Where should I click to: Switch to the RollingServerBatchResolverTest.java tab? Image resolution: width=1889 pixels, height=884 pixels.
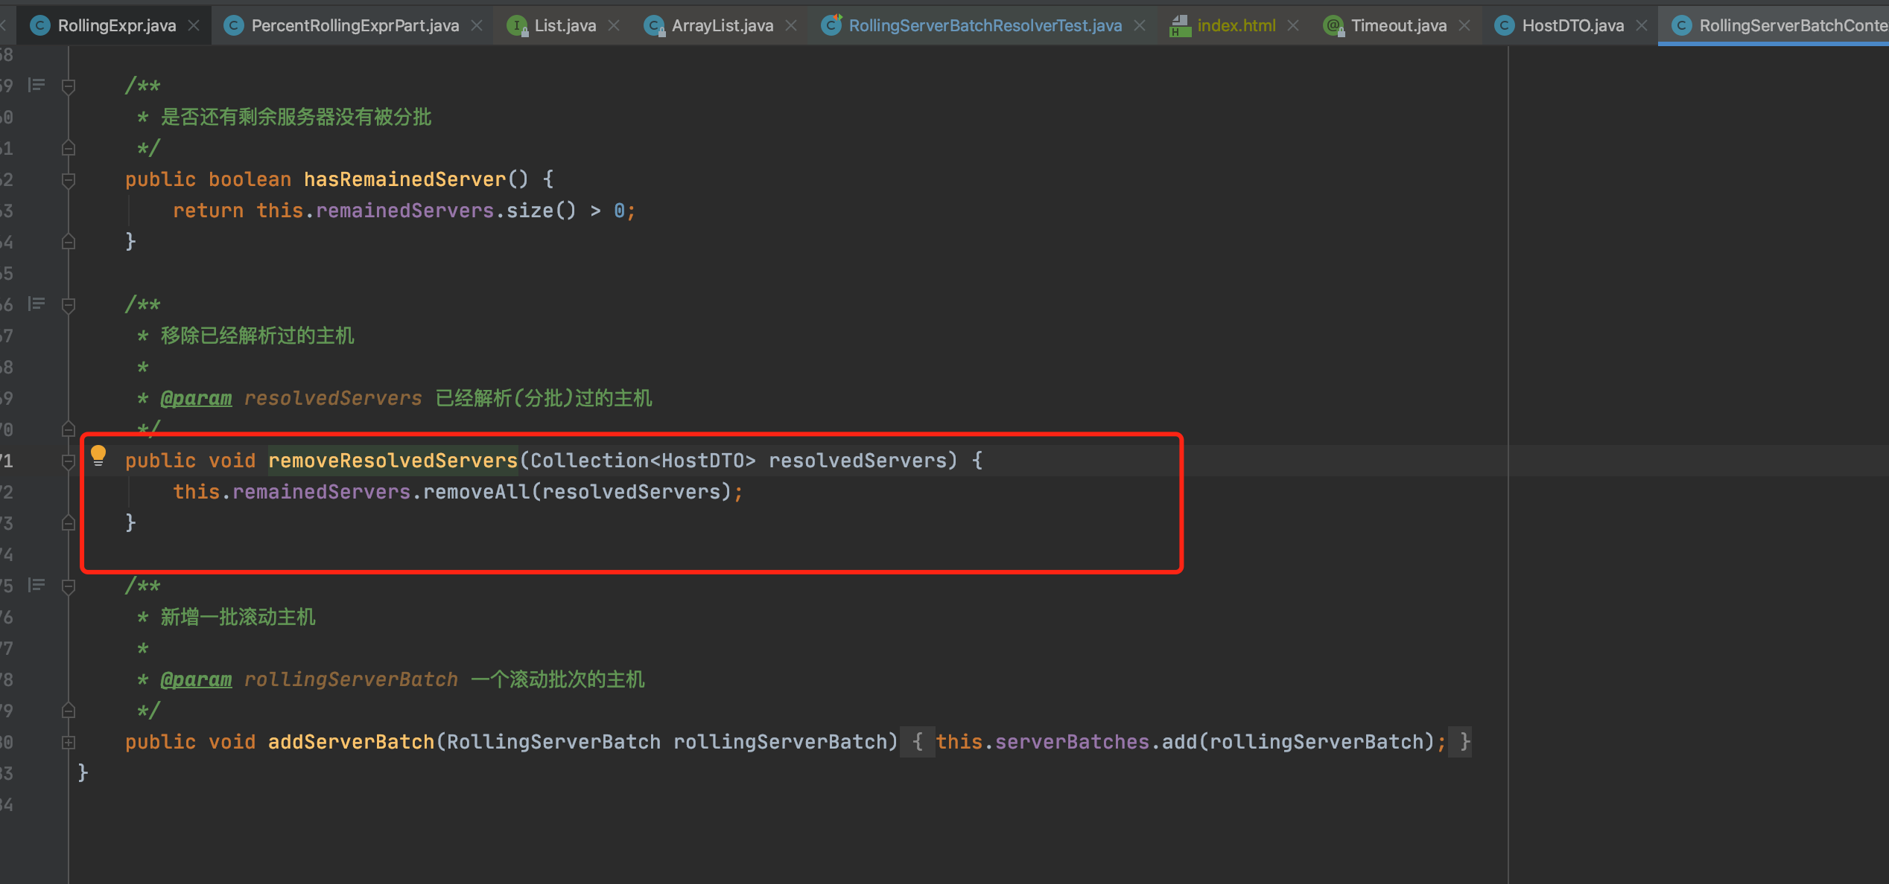click(985, 25)
